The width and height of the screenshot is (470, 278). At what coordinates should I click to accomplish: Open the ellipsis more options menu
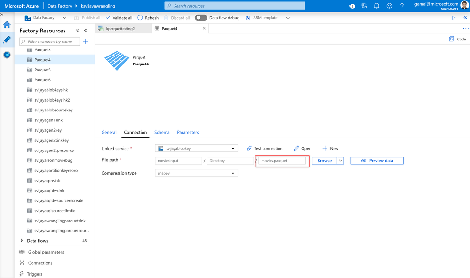(465, 29)
